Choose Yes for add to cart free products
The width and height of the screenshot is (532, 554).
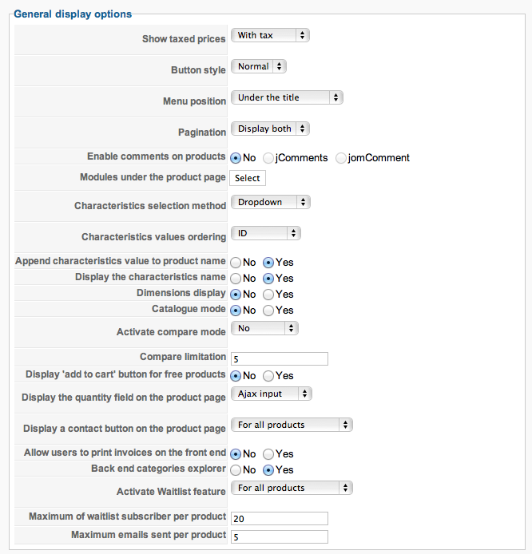pos(269,376)
